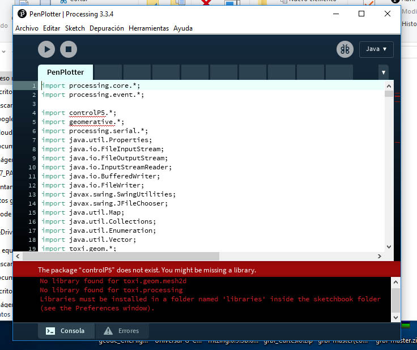Click 'import processing.event.*;' on line 2

tap(93, 95)
